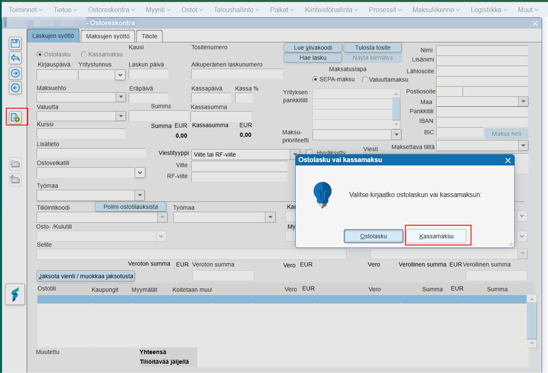The width and height of the screenshot is (548, 373).
Task: Click the Nimi input field
Action: click(x=482, y=50)
